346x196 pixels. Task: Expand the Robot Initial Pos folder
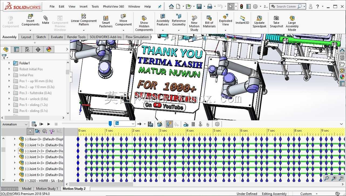9,69
